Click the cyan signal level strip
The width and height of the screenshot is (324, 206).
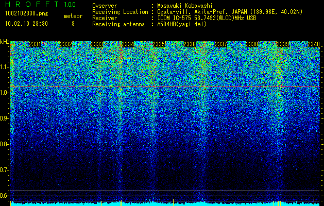[165, 204]
